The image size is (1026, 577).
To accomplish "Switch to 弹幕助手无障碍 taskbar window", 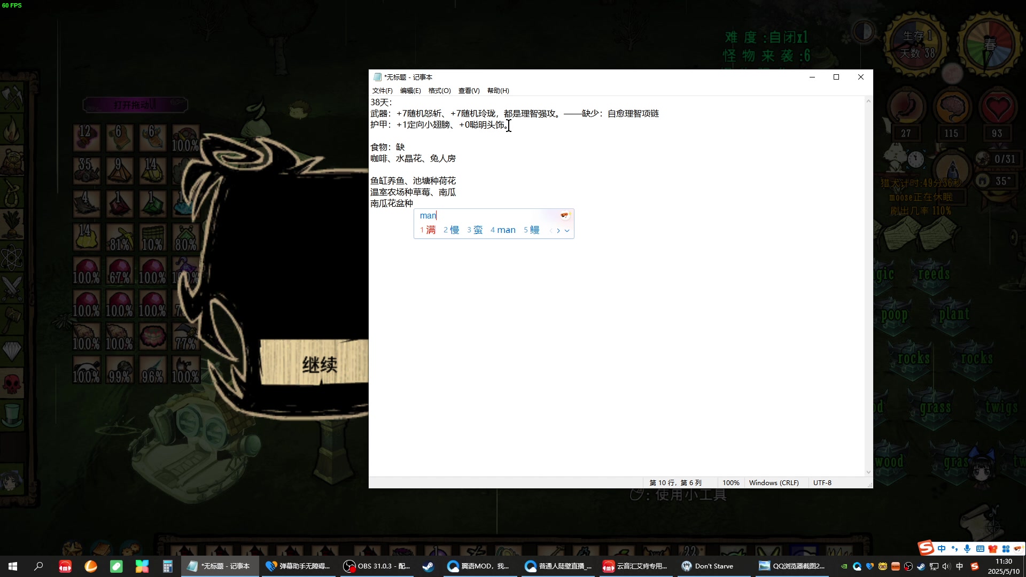I will coord(298,566).
